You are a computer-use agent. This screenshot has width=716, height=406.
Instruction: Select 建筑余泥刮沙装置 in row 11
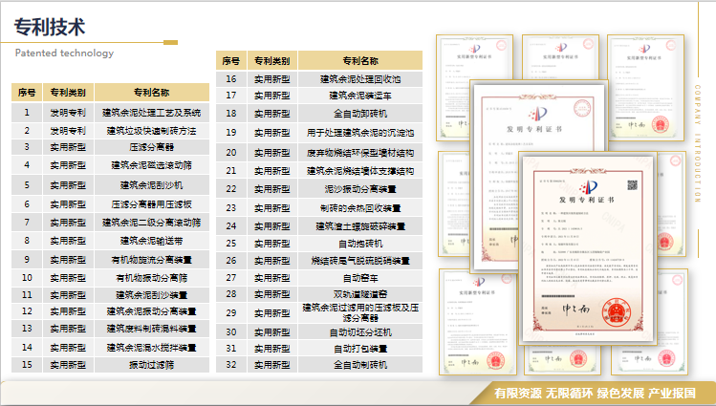[x=152, y=294]
